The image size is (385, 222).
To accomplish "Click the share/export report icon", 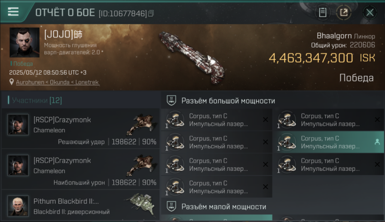I will pyautogui.click(x=344, y=12).
